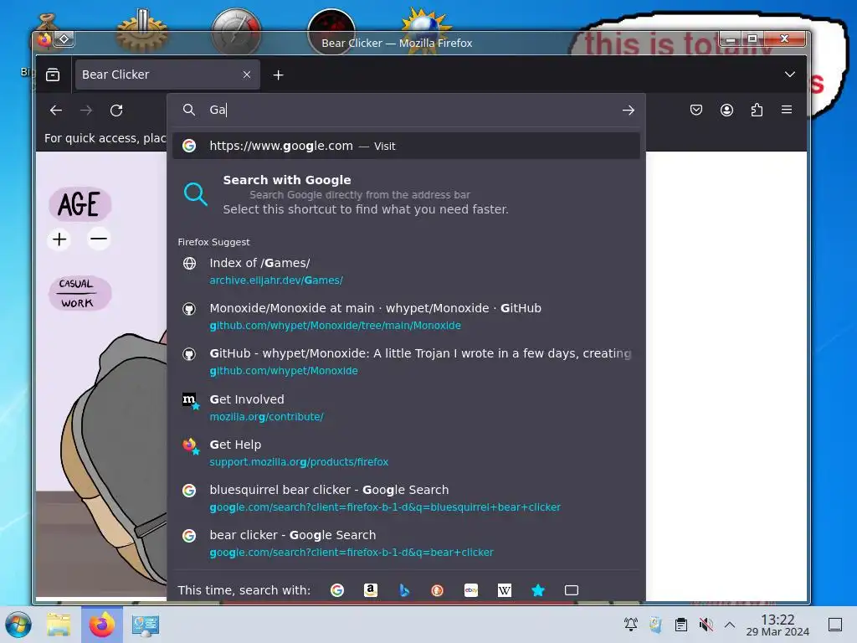The image size is (857, 643).
Task: Open the Get Involved bookmark suggestion
Action: pos(406,408)
